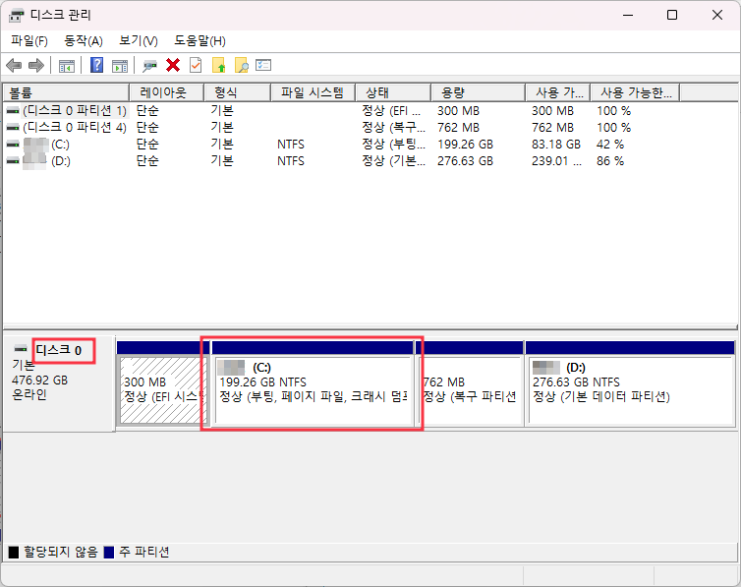Click the drive icon of (C:) row
The image size is (741, 587).
(13, 145)
